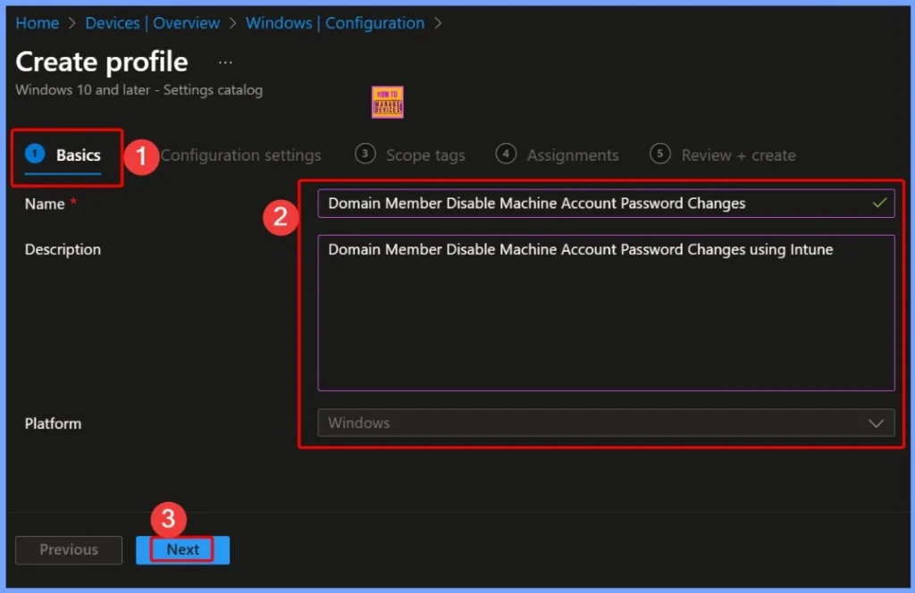The width and height of the screenshot is (915, 593).
Task: Expand the Platform dropdown chevron
Action: (876, 423)
